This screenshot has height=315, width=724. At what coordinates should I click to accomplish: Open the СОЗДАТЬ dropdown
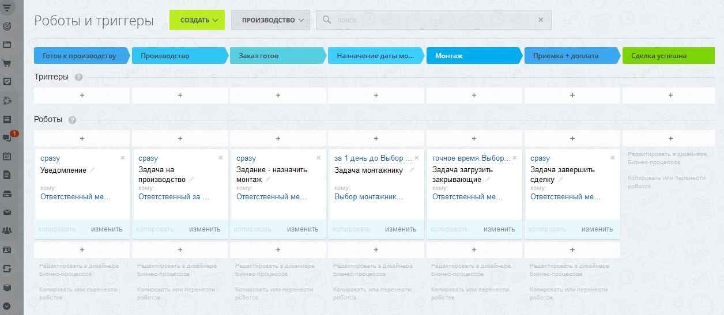(197, 20)
